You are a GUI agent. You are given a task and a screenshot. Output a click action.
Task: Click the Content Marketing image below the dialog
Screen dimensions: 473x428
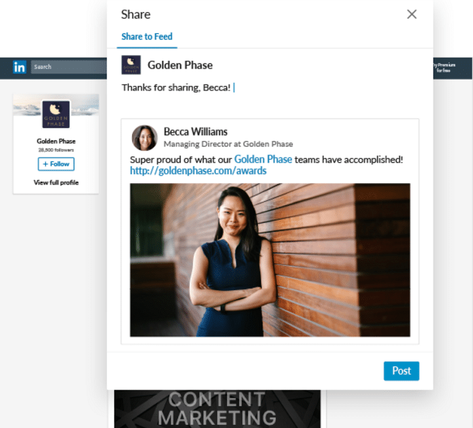click(x=217, y=408)
